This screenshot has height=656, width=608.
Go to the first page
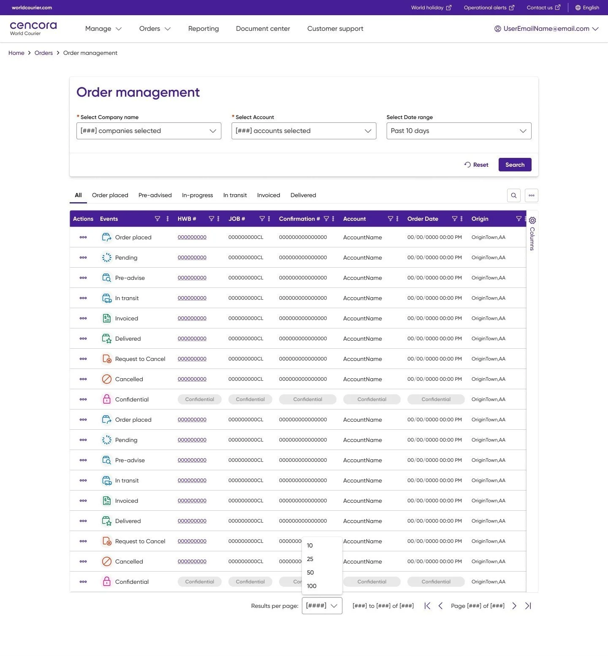click(x=427, y=606)
